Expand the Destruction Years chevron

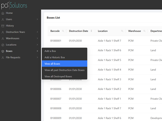coord(37,32)
